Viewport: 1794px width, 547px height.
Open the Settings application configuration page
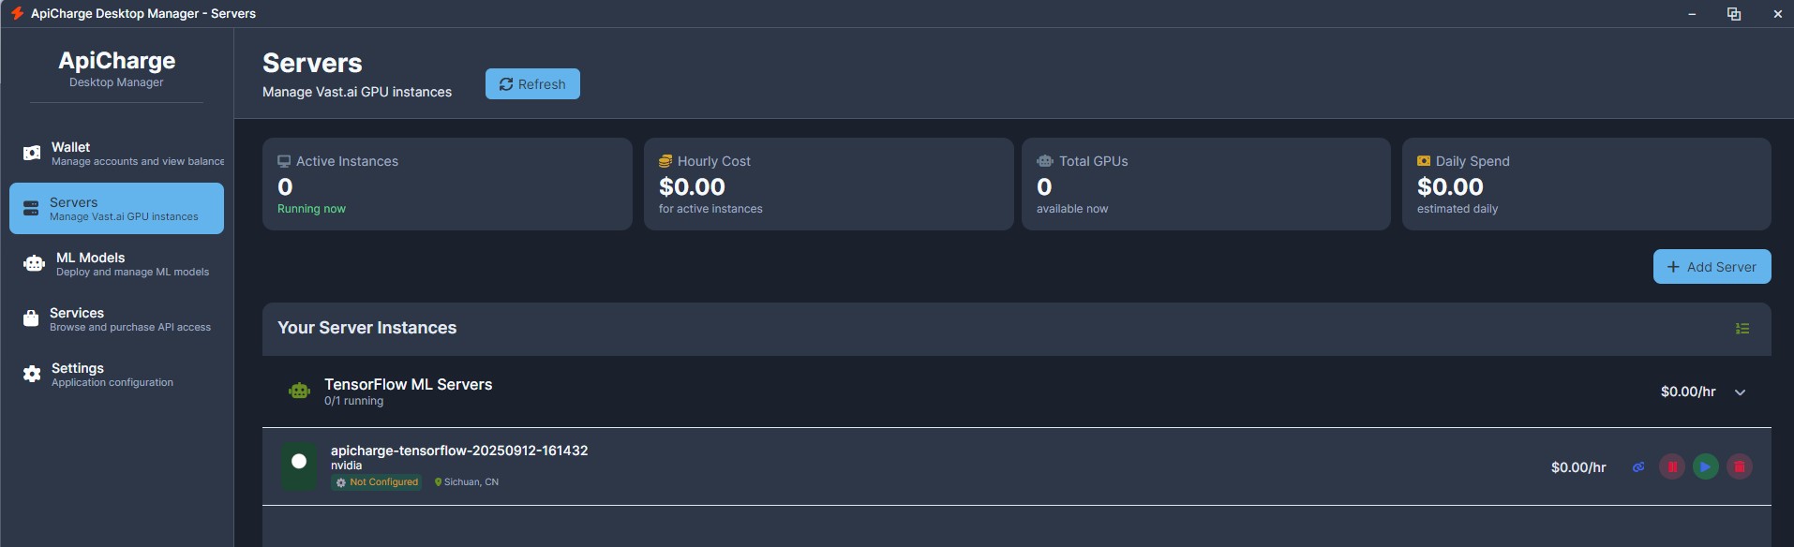tap(116, 375)
